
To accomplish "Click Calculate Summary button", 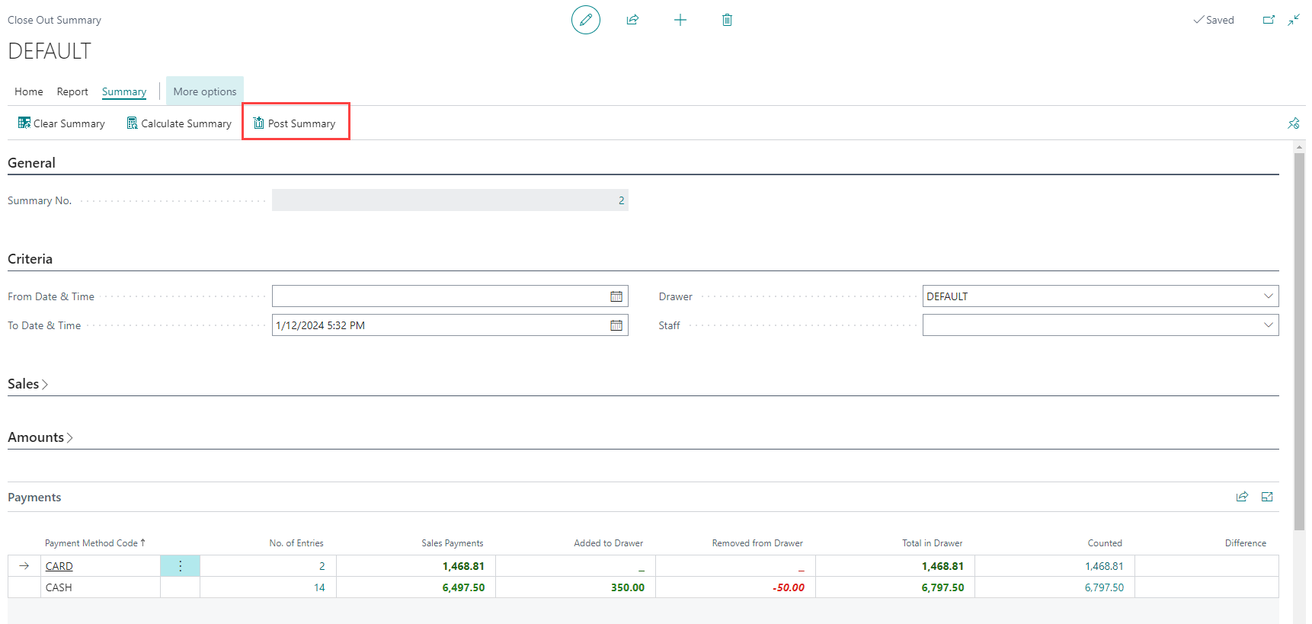I will tap(179, 123).
